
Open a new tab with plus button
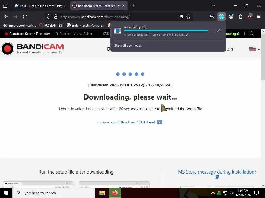coord(133,6)
